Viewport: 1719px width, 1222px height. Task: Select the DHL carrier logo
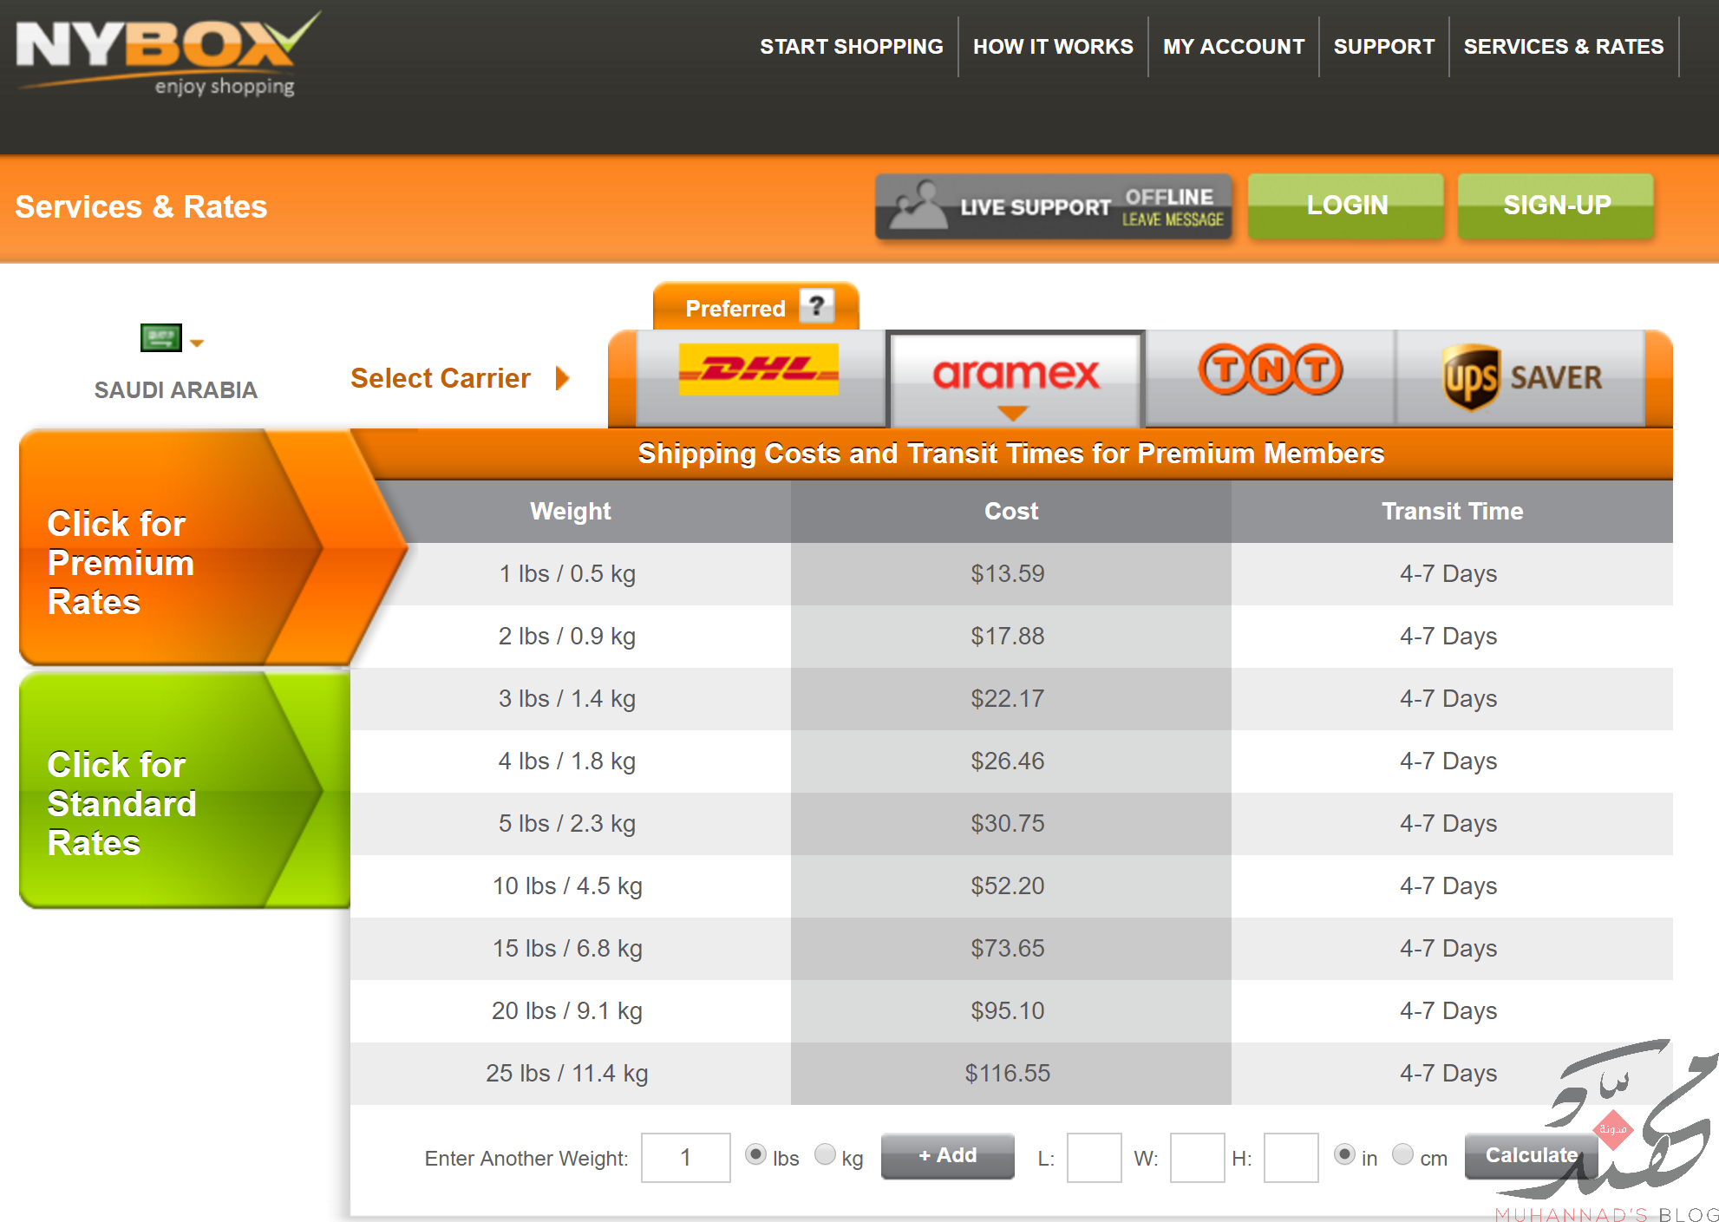coord(759,370)
